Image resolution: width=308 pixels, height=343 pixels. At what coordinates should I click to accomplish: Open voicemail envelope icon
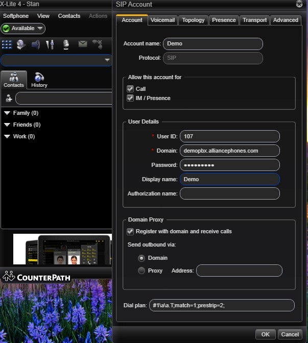[83, 44]
